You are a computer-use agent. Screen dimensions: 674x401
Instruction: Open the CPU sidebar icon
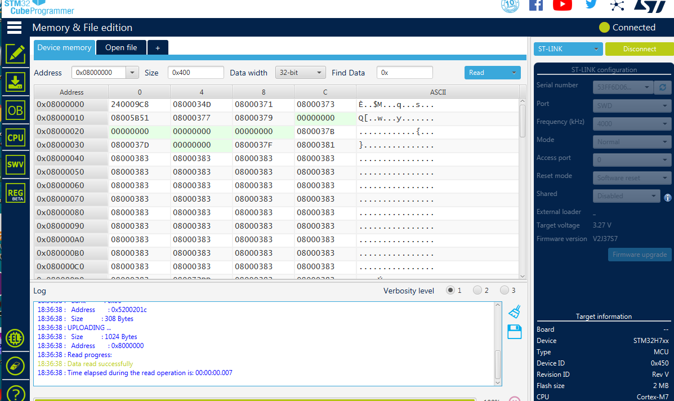(15, 137)
